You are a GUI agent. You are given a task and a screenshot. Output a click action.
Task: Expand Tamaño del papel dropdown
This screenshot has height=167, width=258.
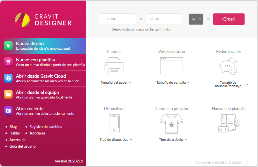(x=116, y=83)
